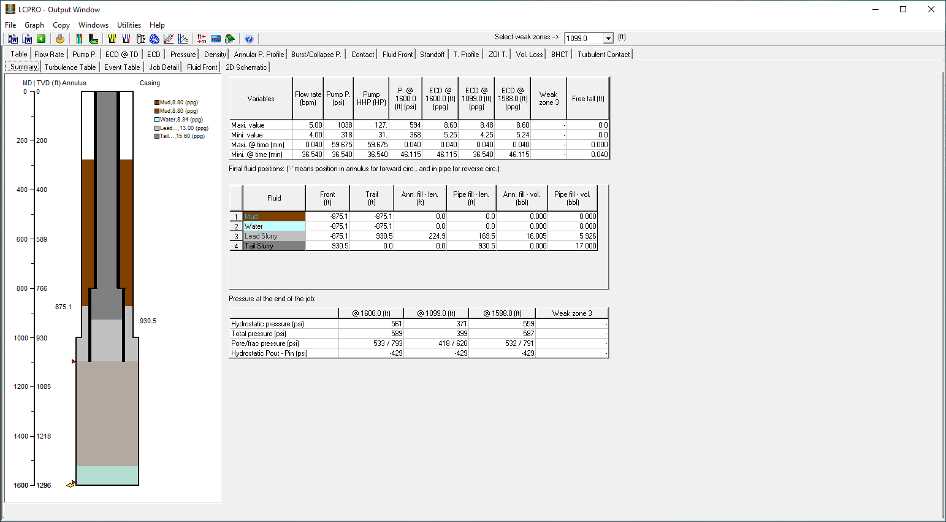This screenshot has width=946, height=522.
Task: Click the green back arrow toolbar icon
Action: 41,39
